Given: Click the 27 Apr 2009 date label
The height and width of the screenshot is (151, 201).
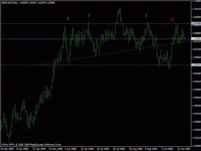Looking at the screenshot, I should point(39,149).
